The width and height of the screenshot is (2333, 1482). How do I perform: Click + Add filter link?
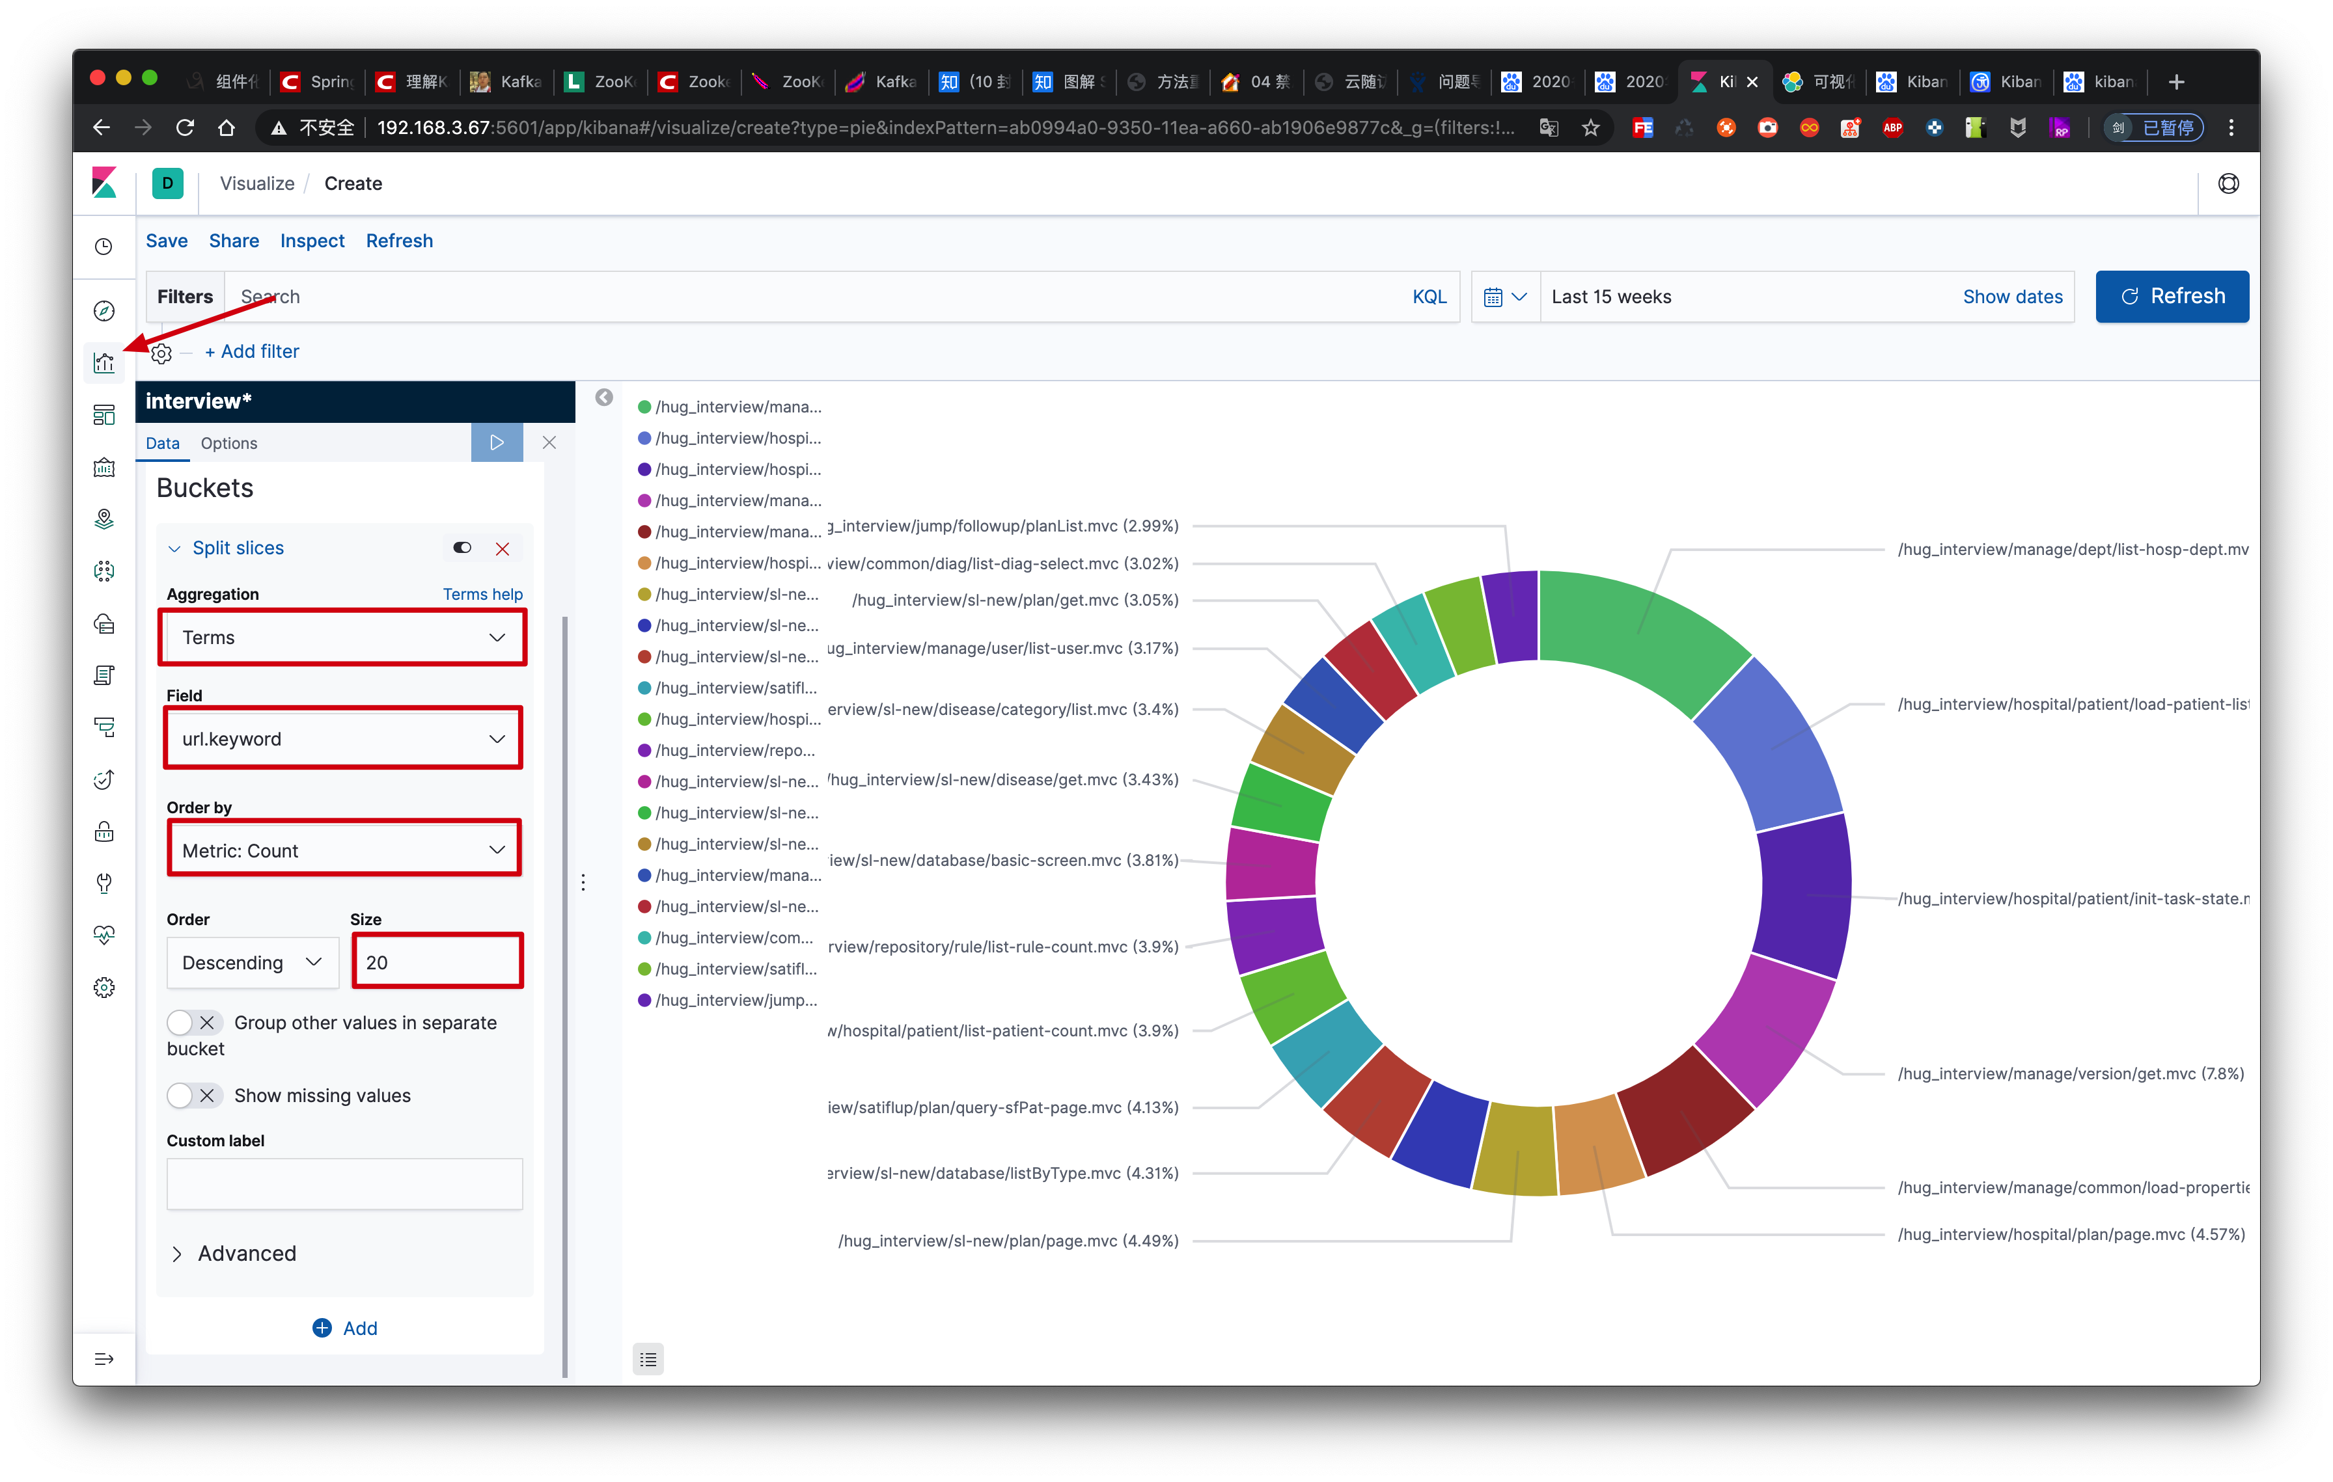pos(252,351)
